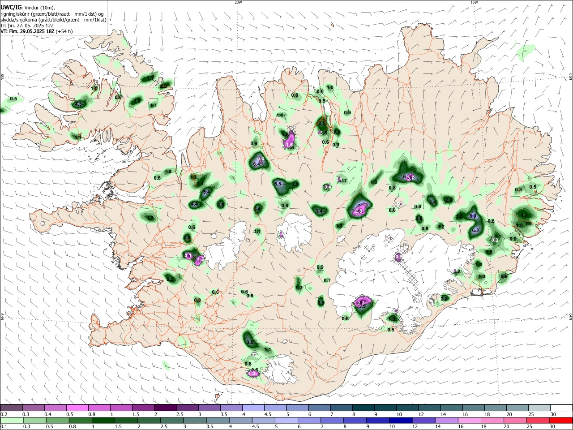Click the 6.3 precipitation value

475,230
